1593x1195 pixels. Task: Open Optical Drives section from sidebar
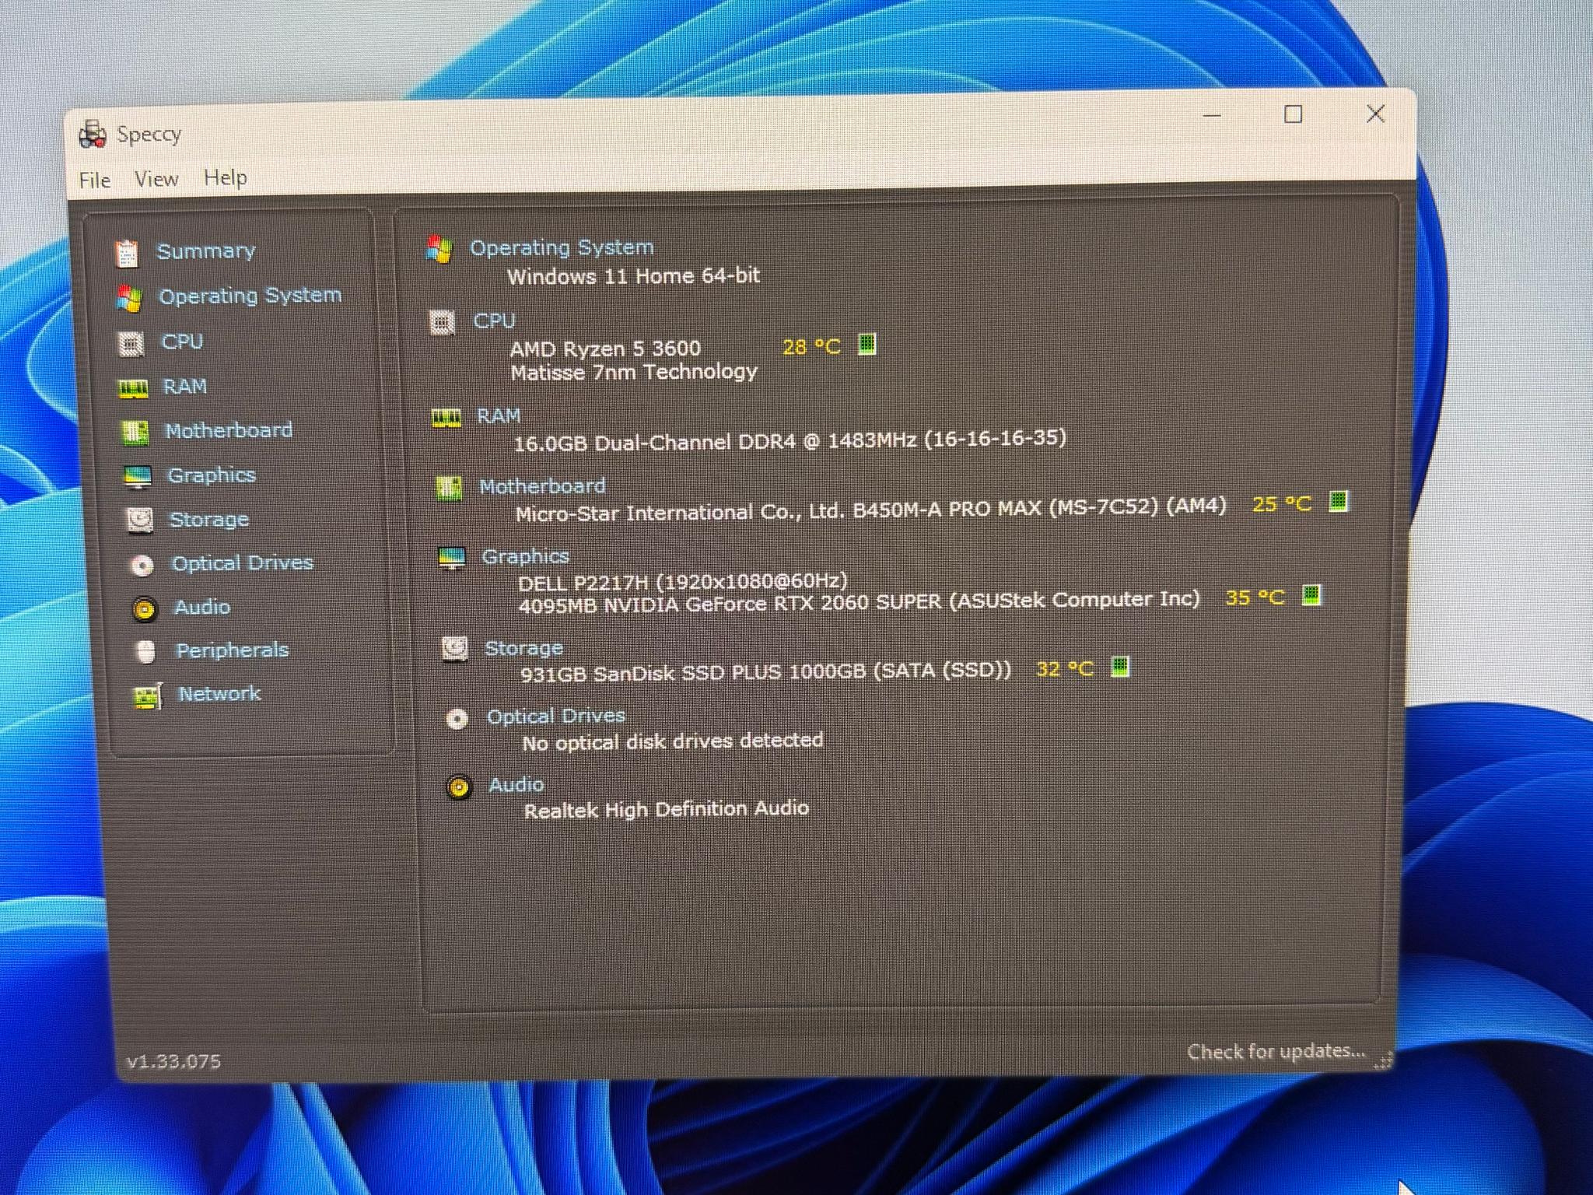(x=243, y=563)
